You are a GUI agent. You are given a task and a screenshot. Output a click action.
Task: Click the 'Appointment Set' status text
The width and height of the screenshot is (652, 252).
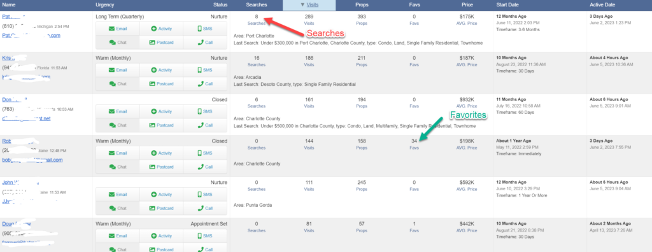point(209,224)
